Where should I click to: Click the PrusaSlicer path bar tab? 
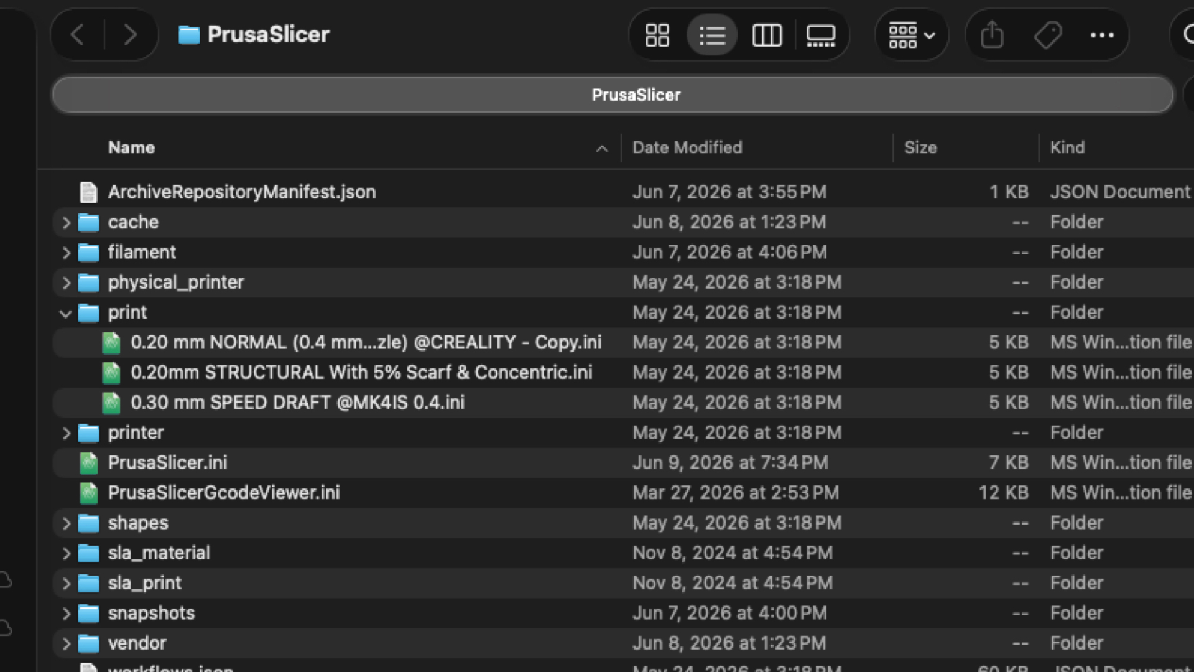[613, 95]
